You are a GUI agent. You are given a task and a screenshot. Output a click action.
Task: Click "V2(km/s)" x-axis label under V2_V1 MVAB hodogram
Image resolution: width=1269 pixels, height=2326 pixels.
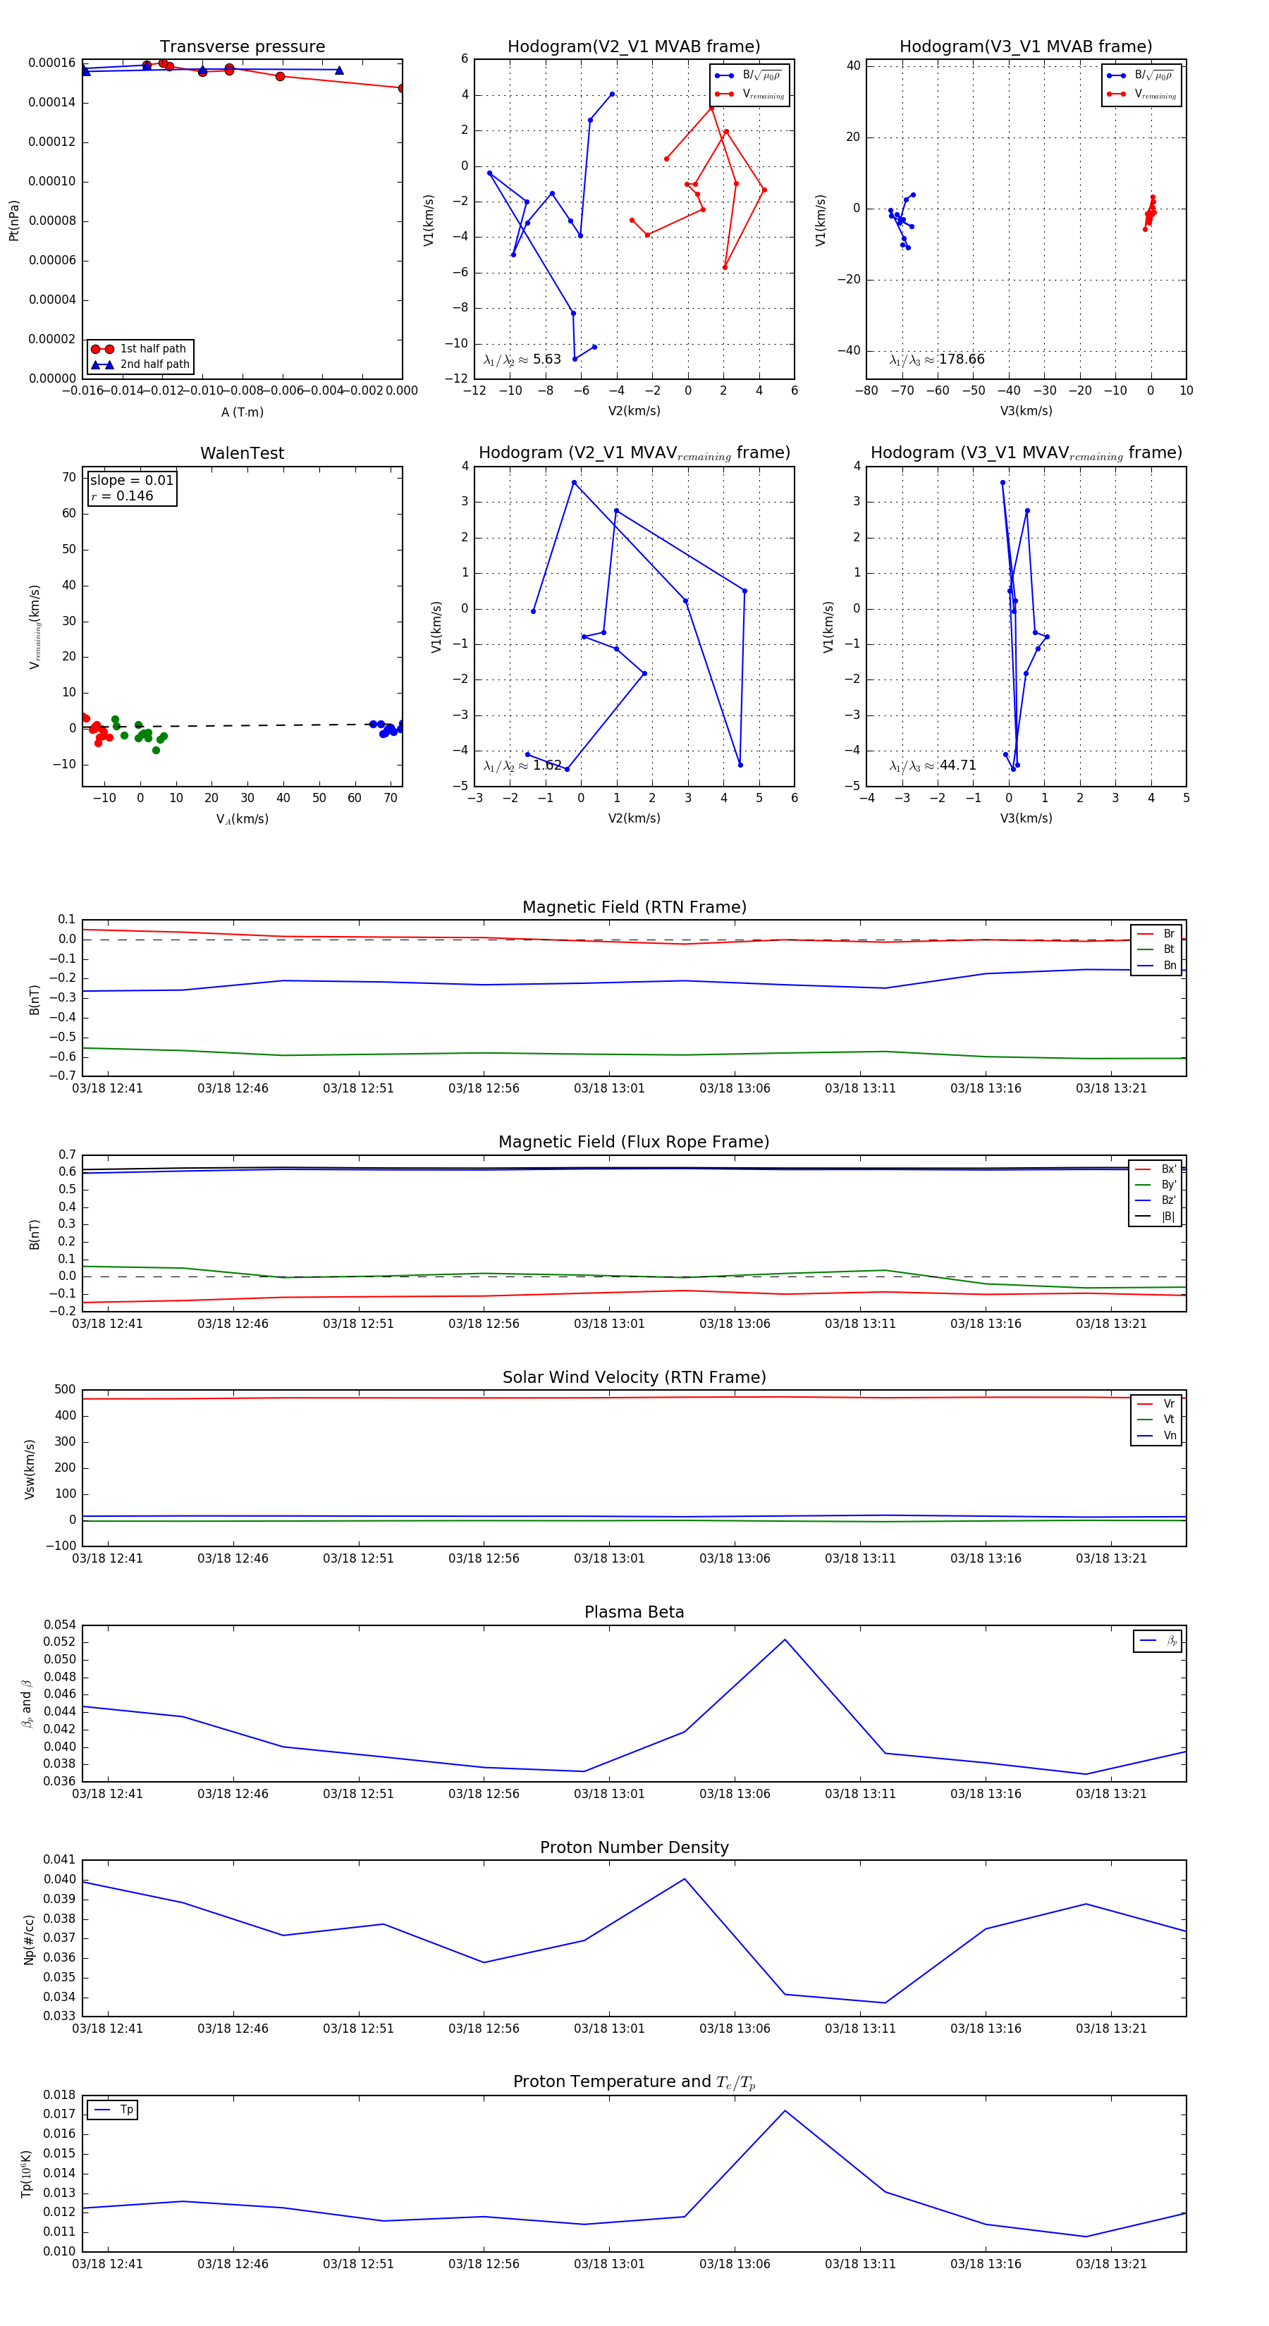click(634, 411)
